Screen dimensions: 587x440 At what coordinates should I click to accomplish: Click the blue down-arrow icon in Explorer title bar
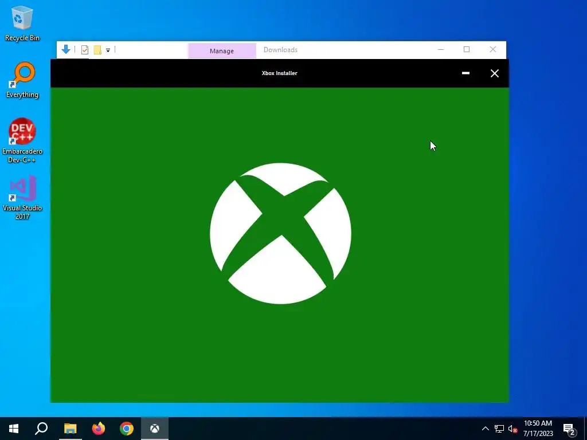(66, 49)
